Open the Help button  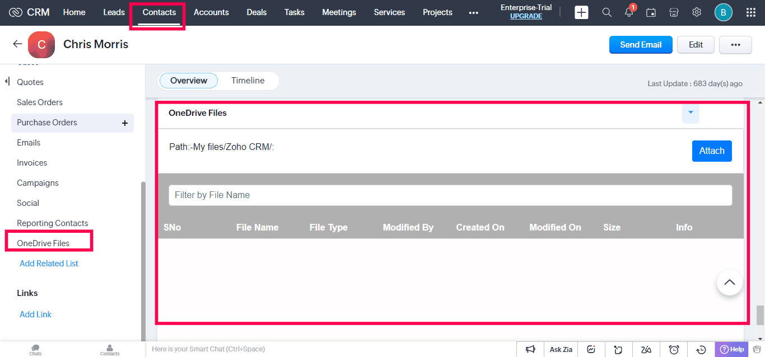(732, 349)
